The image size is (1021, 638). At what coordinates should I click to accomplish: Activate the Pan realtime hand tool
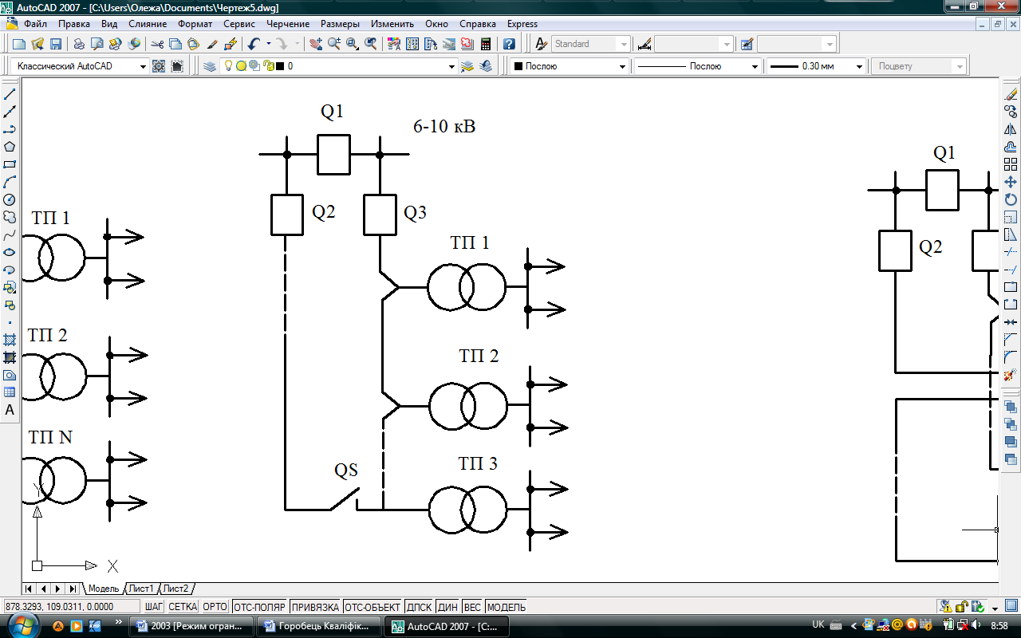coord(316,44)
